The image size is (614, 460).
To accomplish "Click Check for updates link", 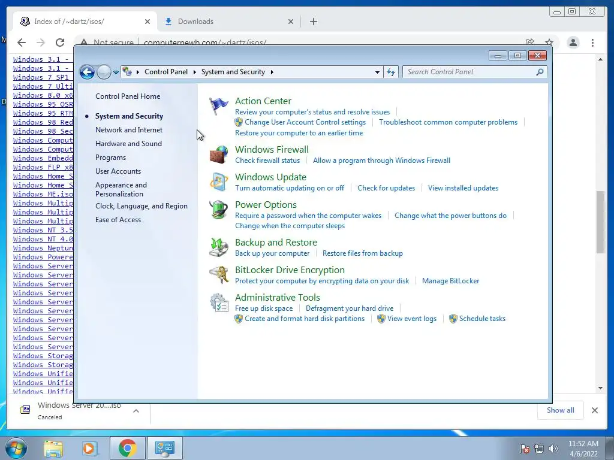I will coord(386,187).
